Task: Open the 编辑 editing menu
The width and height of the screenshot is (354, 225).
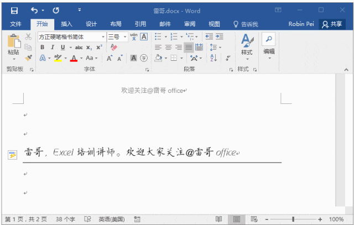Action: (269, 46)
